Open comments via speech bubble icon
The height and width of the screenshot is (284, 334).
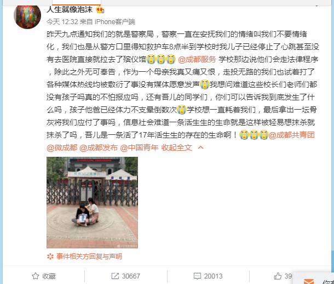click(x=197, y=276)
